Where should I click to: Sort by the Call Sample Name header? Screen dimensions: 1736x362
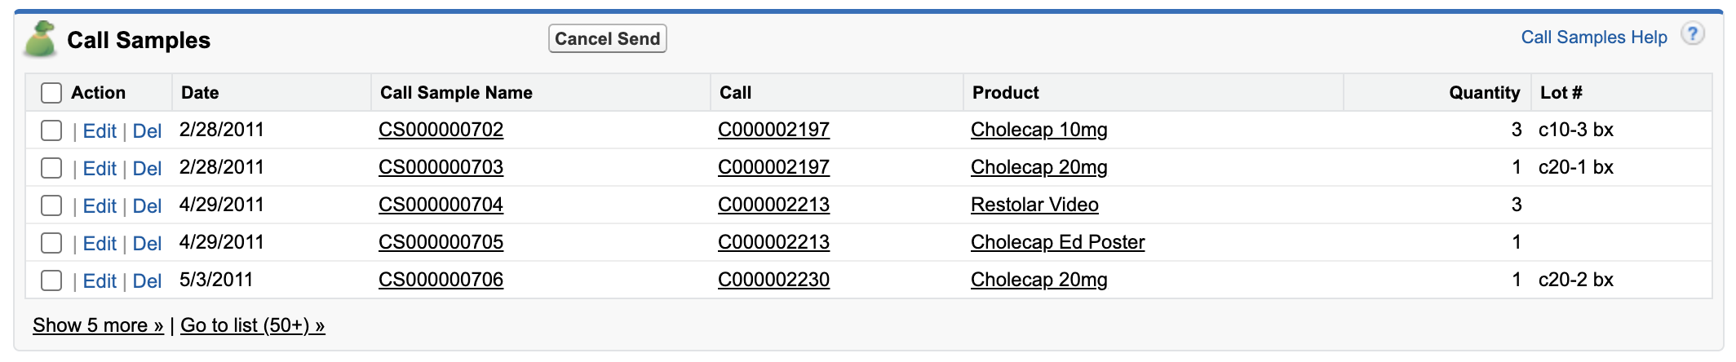pyautogui.click(x=456, y=93)
